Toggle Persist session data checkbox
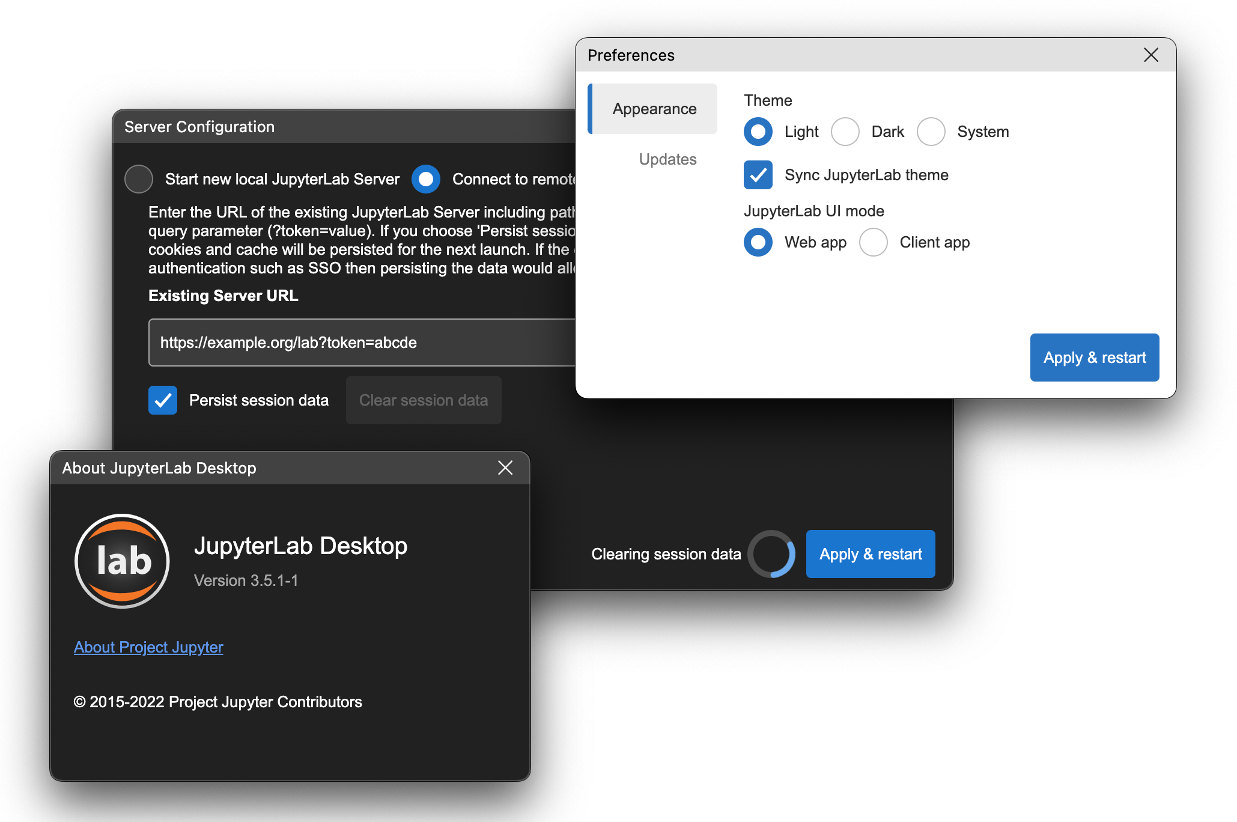Image resolution: width=1237 pixels, height=822 pixels. 163,400
